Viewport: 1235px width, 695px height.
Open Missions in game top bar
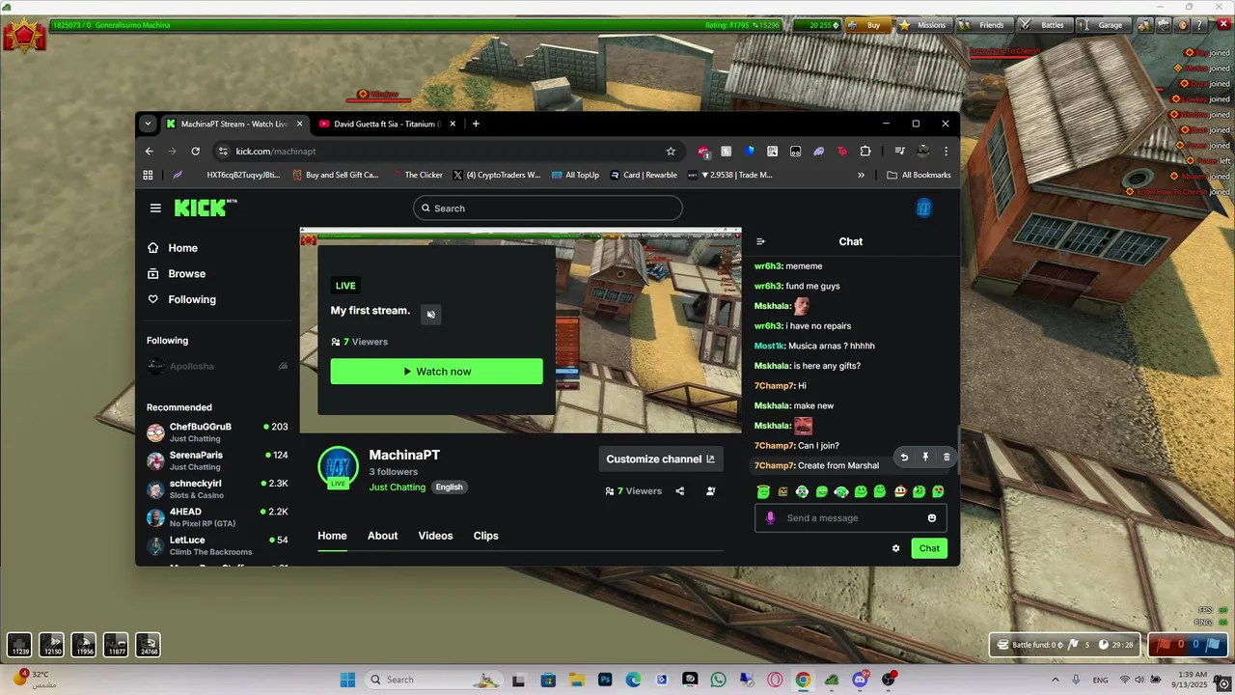[x=923, y=25]
